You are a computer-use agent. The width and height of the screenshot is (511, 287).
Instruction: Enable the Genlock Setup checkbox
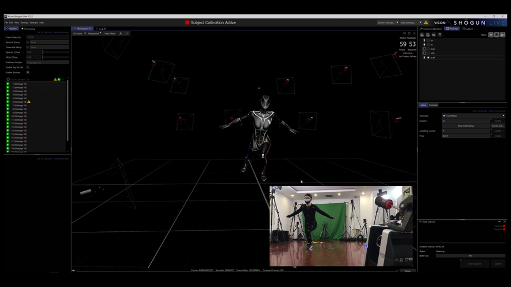[28, 42]
